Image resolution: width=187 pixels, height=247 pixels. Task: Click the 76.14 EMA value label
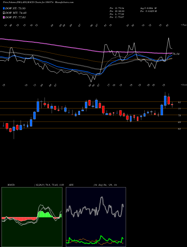[x=176, y=54]
